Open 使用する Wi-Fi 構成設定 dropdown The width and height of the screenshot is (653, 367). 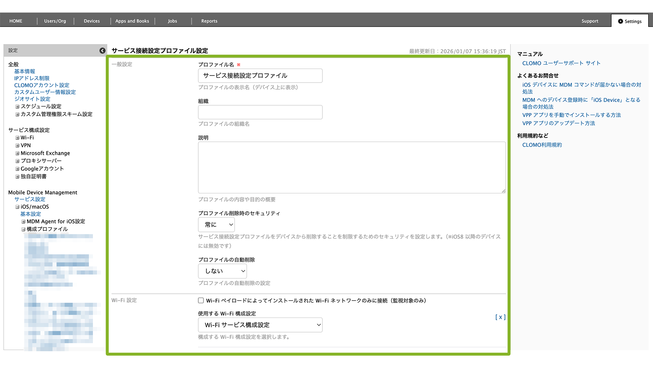260,325
